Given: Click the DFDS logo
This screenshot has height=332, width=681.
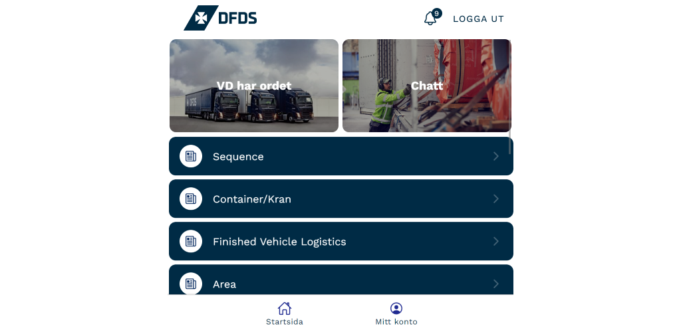Looking at the screenshot, I should 220,18.
